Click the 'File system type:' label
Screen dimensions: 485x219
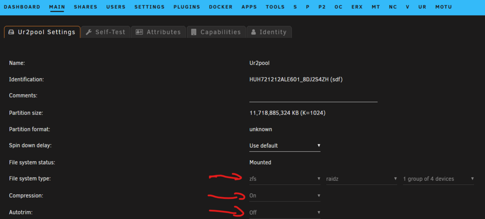click(30, 178)
